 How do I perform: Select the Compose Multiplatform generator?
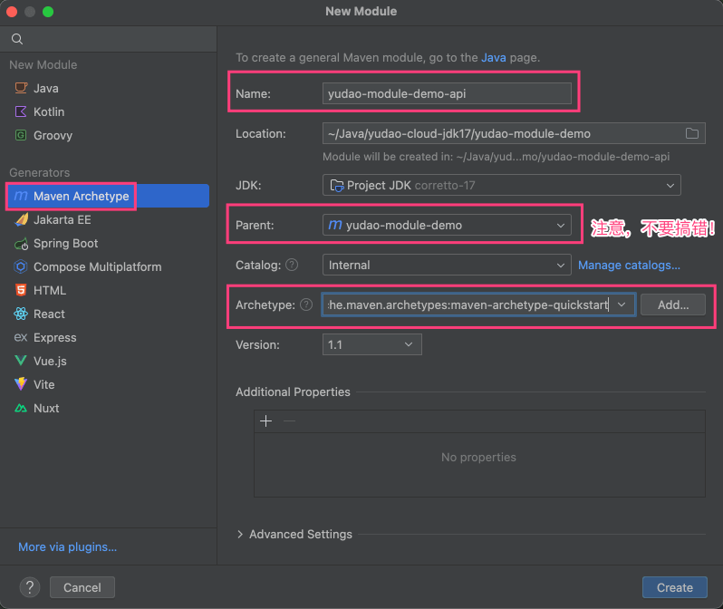coord(97,266)
